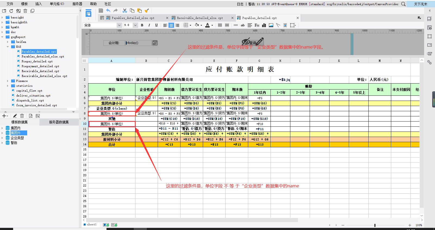
Task: Open the 模板 menu
Action: [24, 4]
